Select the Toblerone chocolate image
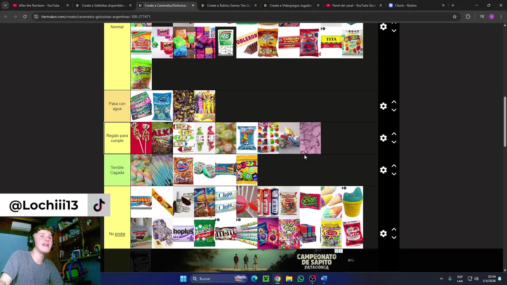 pyautogui.click(x=247, y=42)
